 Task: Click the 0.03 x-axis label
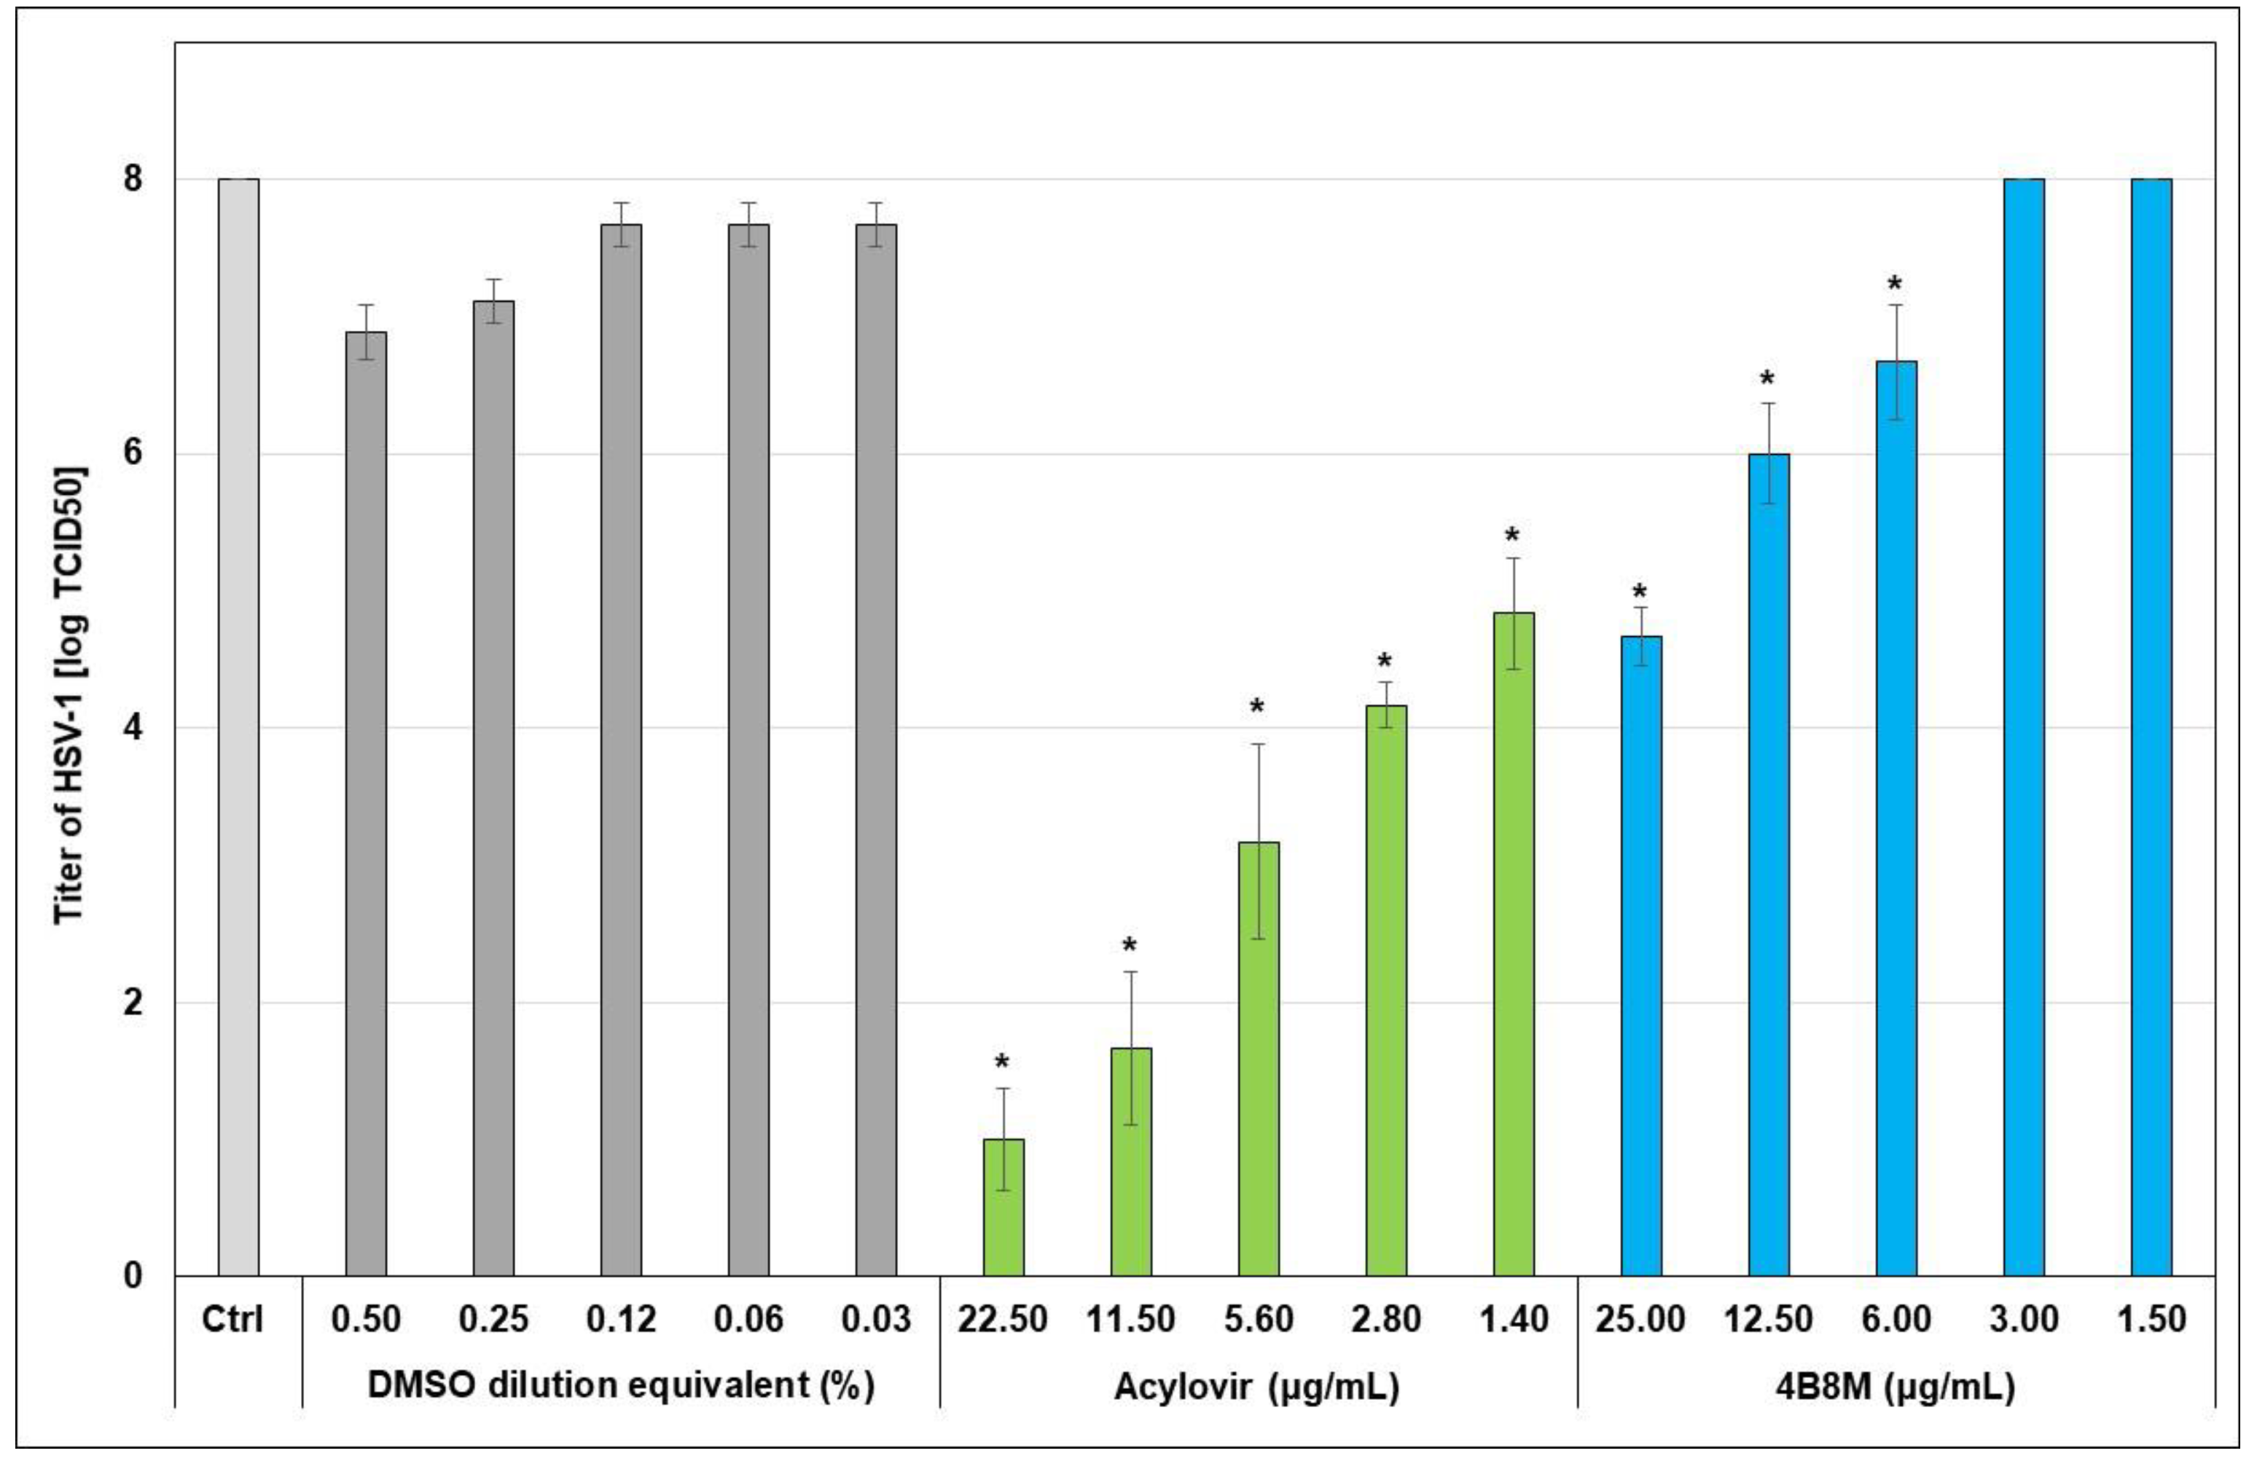[875, 1319]
